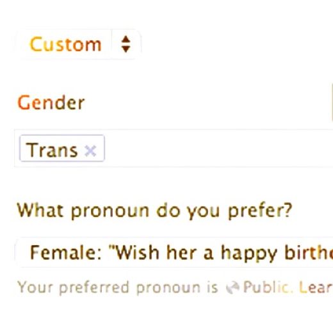The image size is (333, 331).
Task: Click the Public audience icon
Action: click(x=233, y=287)
